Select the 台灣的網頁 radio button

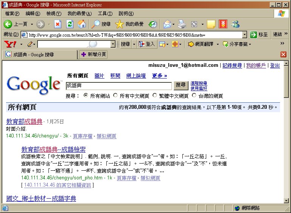click(194, 95)
